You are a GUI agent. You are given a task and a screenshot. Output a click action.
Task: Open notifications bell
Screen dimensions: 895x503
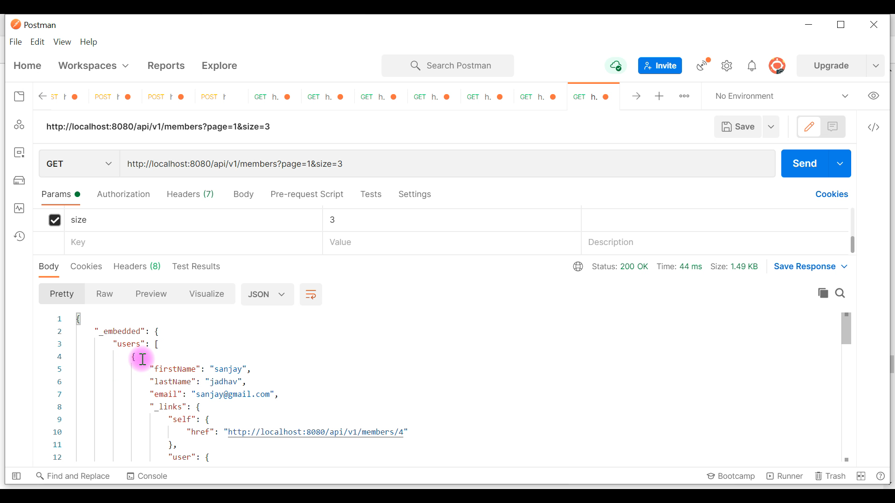752,66
